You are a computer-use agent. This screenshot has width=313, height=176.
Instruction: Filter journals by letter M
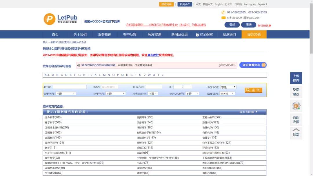coord(104,75)
